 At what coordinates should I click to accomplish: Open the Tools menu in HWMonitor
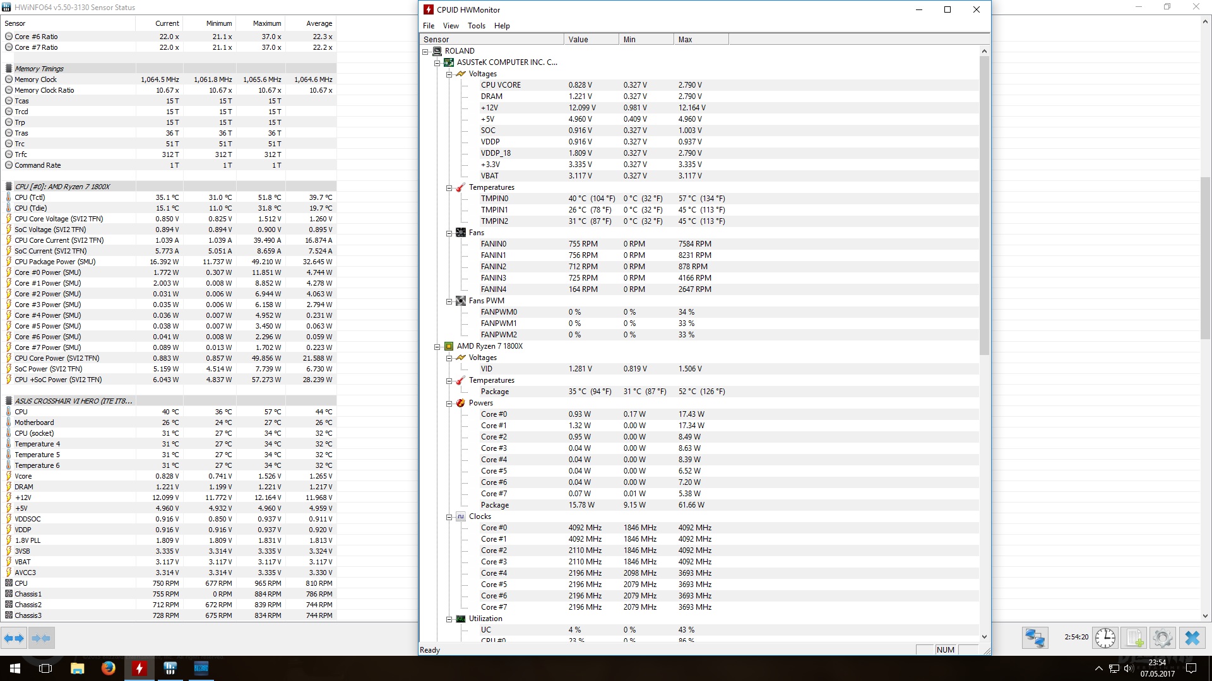tap(476, 26)
